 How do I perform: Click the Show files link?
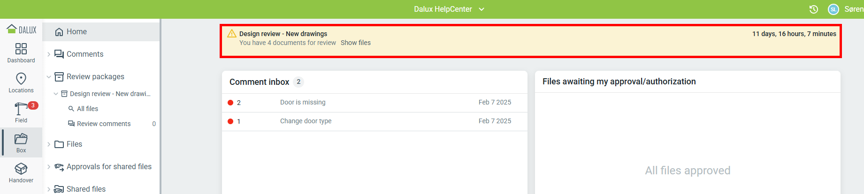355,43
